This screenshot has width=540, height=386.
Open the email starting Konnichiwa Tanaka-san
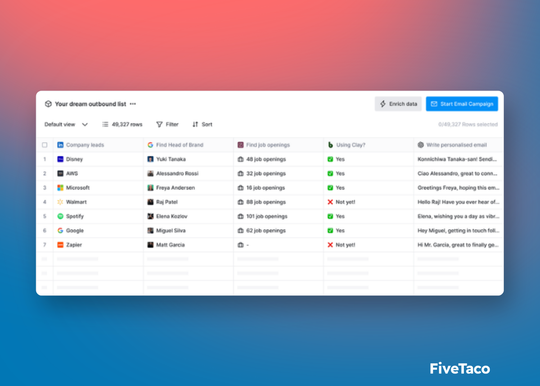click(459, 159)
